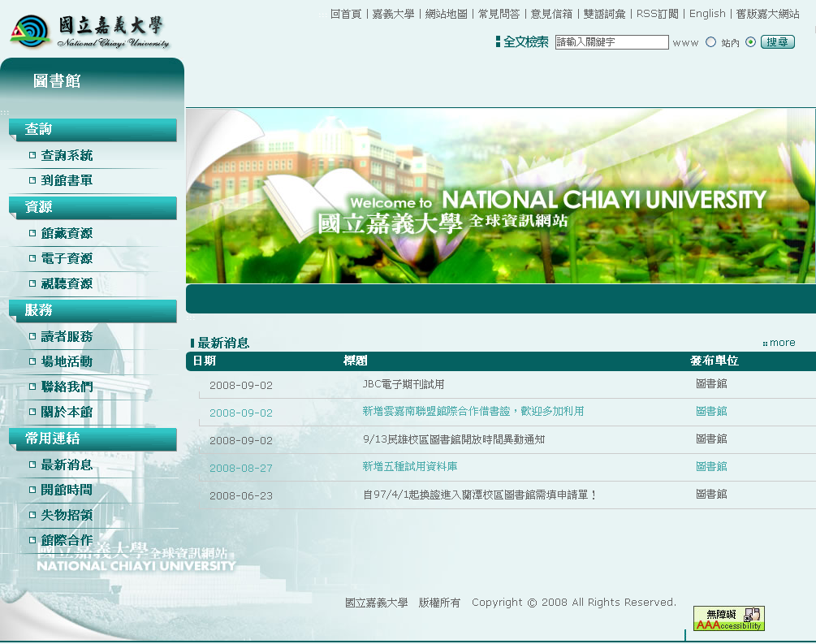Open the 常見問答 FAQ link
The height and width of the screenshot is (644, 816).
pyautogui.click(x=499, y=14)
